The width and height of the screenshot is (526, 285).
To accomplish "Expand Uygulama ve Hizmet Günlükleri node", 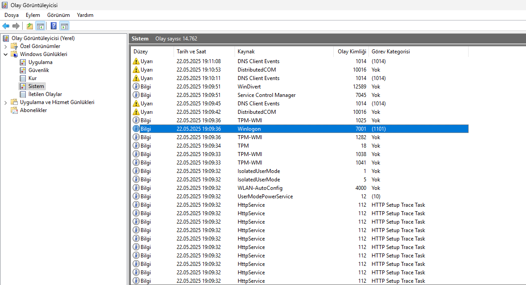I will 5,102.
